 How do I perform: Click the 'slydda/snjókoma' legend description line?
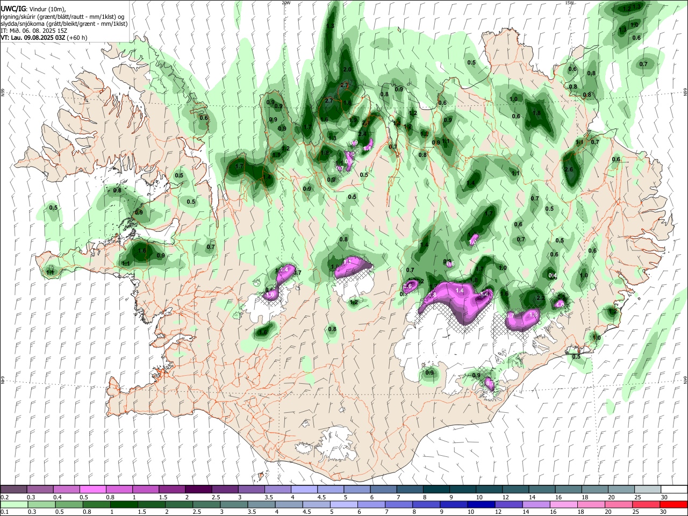64,24
